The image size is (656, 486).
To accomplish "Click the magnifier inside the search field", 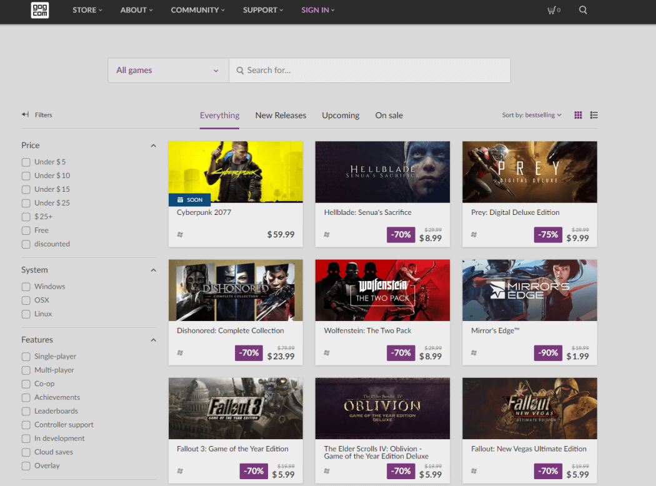I will [241, 70].
